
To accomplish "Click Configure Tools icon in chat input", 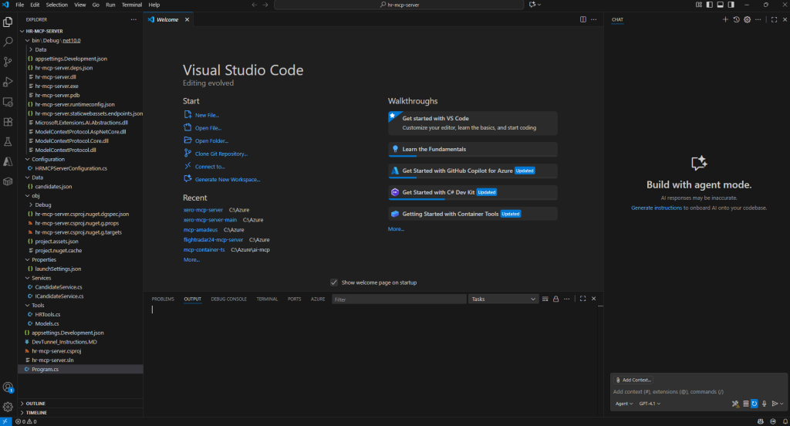I will (x=735, y=404).
